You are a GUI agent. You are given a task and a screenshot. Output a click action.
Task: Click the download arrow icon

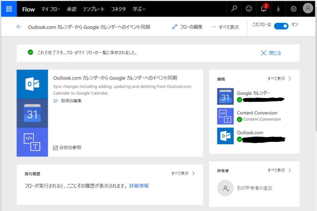tap(278, 9)
